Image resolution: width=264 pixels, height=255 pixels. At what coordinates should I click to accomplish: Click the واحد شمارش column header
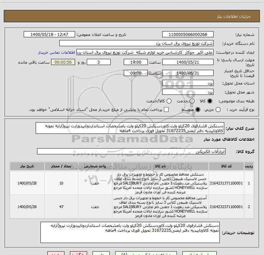[95, 166]
